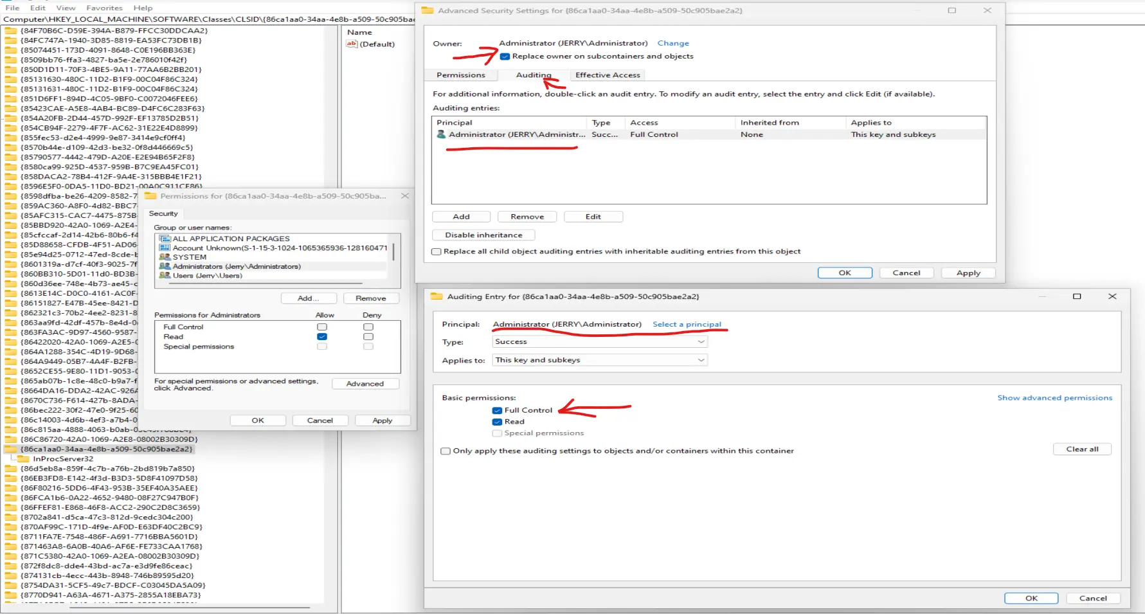Switch to the Effective Access tab

[x=608, y=75]
